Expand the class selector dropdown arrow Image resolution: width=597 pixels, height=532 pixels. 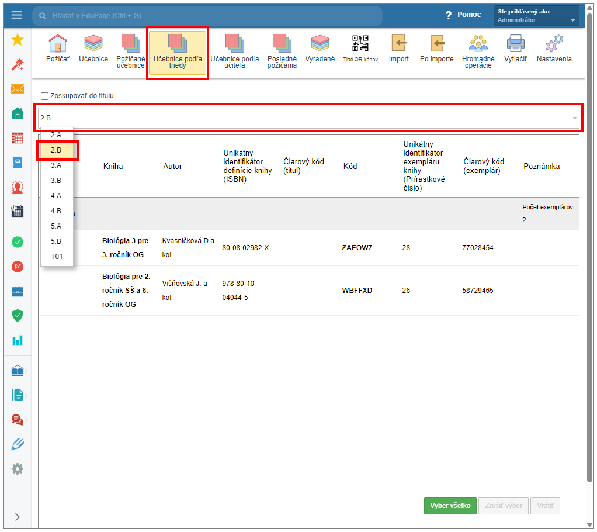pyautogui.click(x=575, y=118)
